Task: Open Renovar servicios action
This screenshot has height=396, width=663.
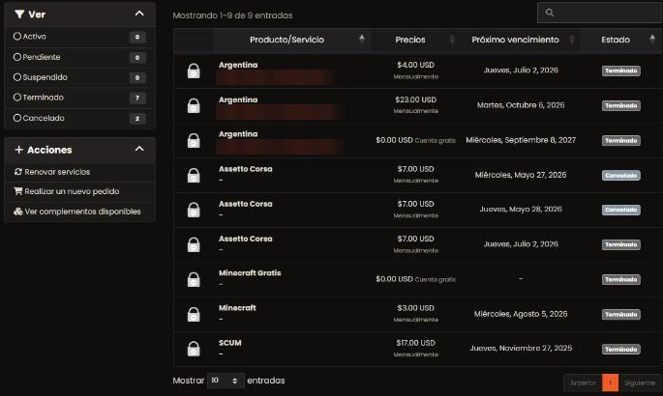Action: coord(57,172)
